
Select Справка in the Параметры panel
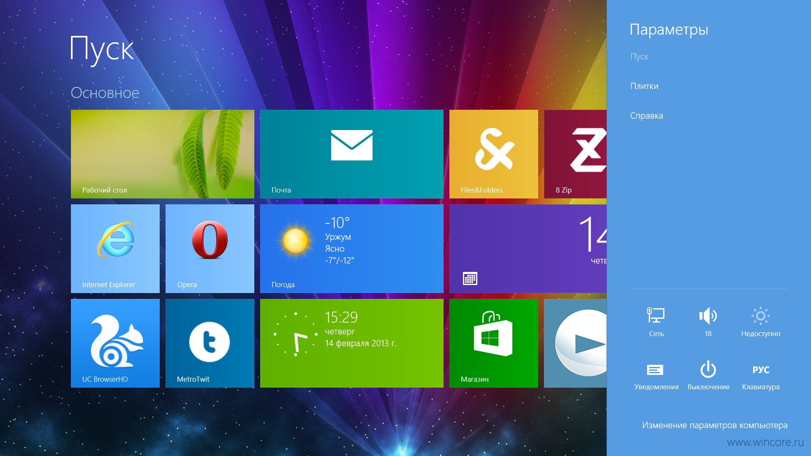click(646, 116)
